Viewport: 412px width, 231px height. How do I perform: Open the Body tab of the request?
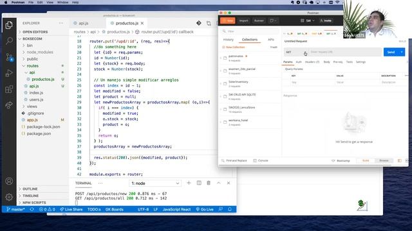(x=326, y=62)
